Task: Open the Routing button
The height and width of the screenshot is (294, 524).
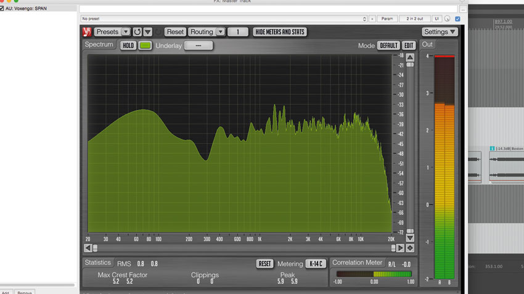Action: click(202, 31)
